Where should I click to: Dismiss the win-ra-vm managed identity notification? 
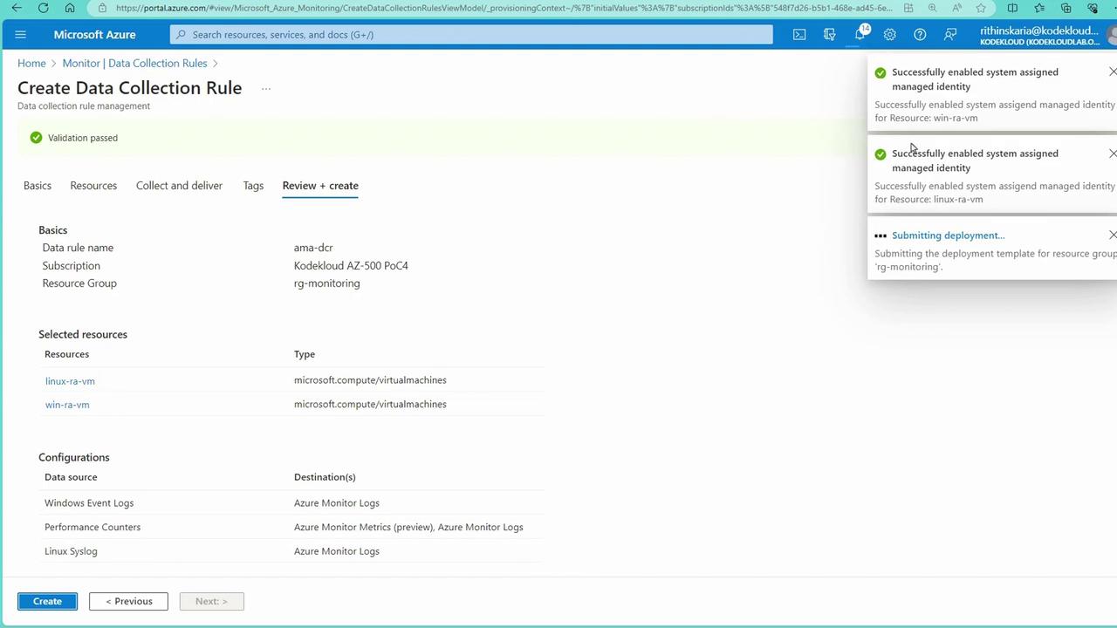(x=1112, y=72)
